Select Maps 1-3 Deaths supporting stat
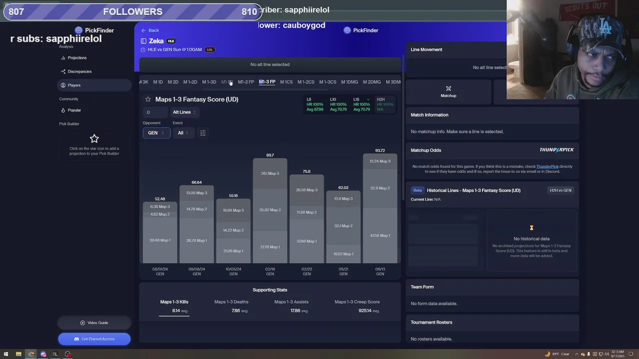Image resolution: width=639 pixels, height=359 pixels. click(x=231, y=306)
